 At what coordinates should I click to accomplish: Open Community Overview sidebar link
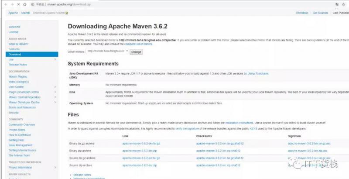coord(22,125)
